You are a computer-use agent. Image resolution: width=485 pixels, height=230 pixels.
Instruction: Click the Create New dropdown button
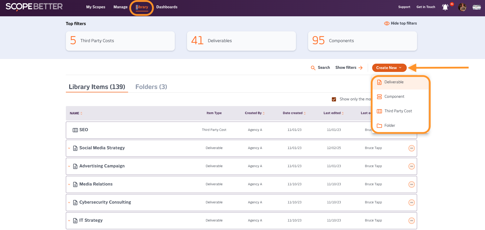pyautogui.click(x=389, y=68)
